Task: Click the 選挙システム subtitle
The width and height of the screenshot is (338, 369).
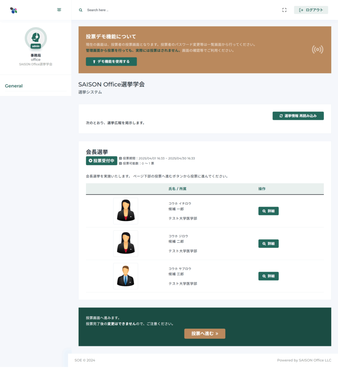Action: pos(90,92)
